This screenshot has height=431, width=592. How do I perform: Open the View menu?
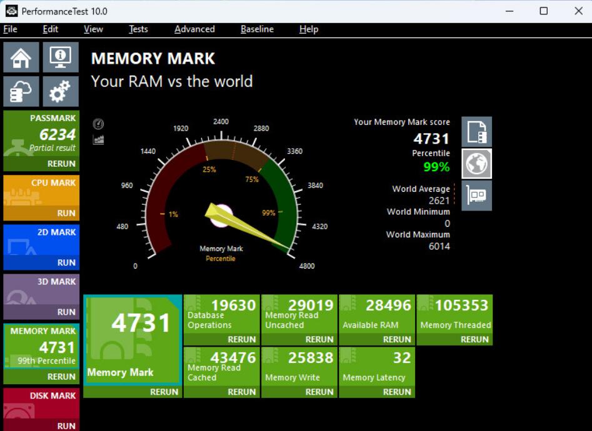pos(93,29)
